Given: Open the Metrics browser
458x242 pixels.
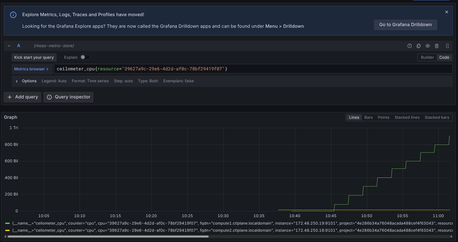Looking at the screenshot, I should point(31,69).
